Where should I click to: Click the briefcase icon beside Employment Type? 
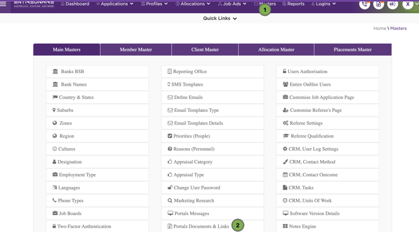55,174
